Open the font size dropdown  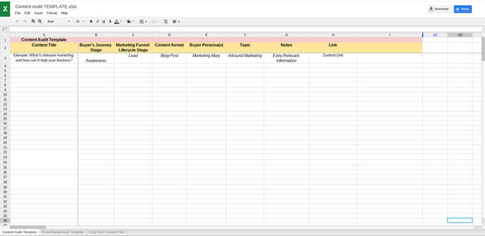pos(80,22)
